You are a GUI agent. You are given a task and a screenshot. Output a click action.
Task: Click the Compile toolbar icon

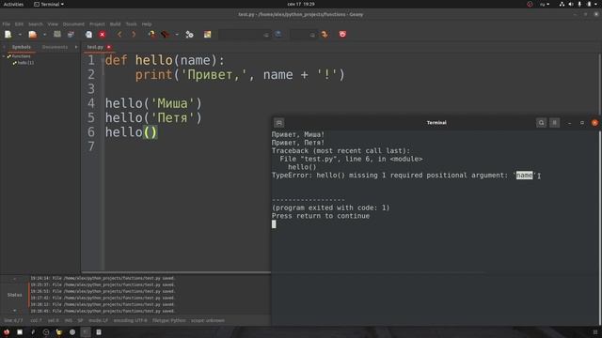pos(151,35)
